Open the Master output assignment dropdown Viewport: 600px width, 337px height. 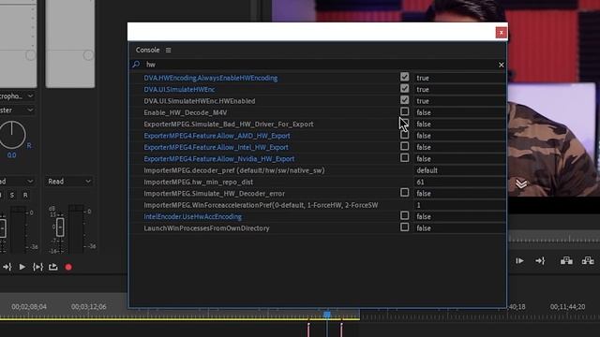(x=17, y=110)
